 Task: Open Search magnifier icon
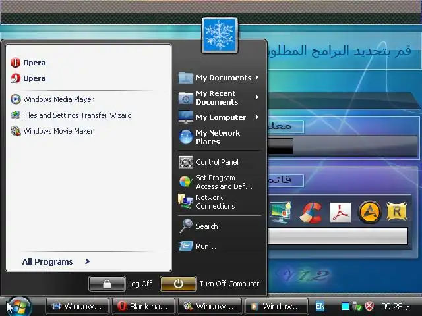(186, 226)
